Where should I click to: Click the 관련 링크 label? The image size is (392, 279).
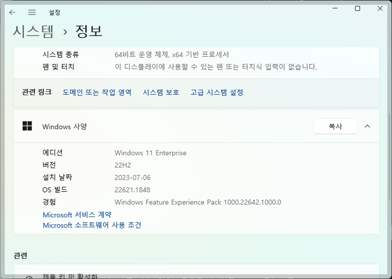pyautogui.click(x=37, y=92)
